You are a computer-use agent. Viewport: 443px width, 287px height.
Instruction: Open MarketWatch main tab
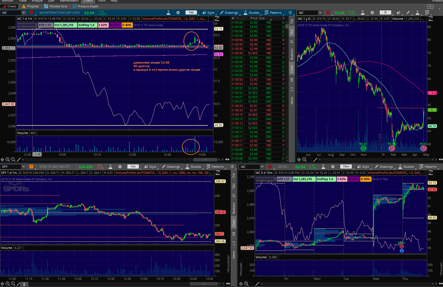coord(69,1)
